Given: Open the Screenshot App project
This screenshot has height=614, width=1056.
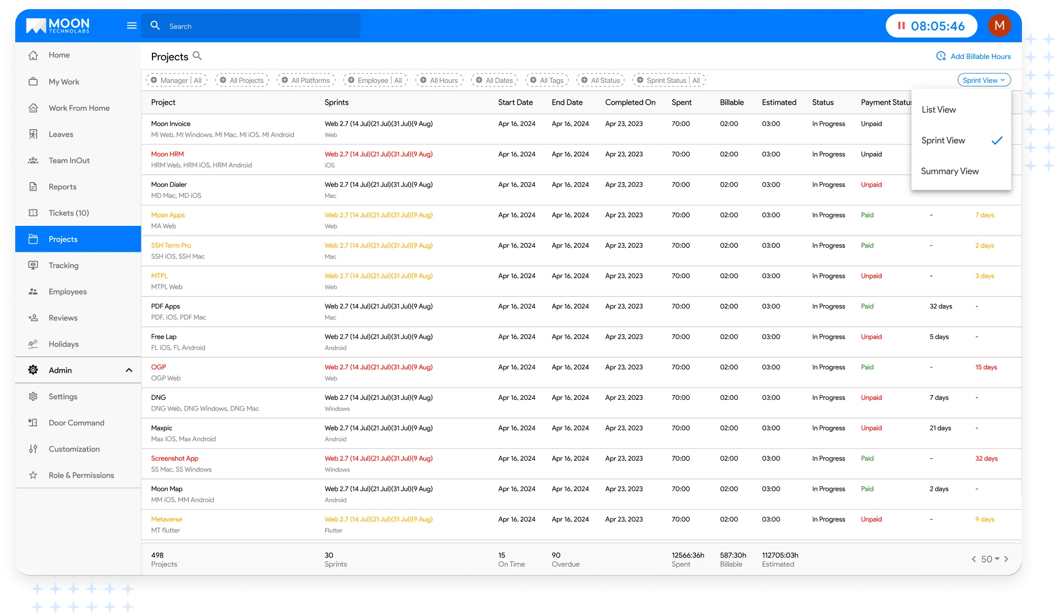Looking at the screenshot, I should (174, 458).
